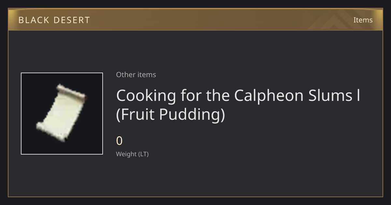Click the parchment scroll item icon
Image resolution: width=391 pixels, height=205 pixels.
[x=62, y=113]
